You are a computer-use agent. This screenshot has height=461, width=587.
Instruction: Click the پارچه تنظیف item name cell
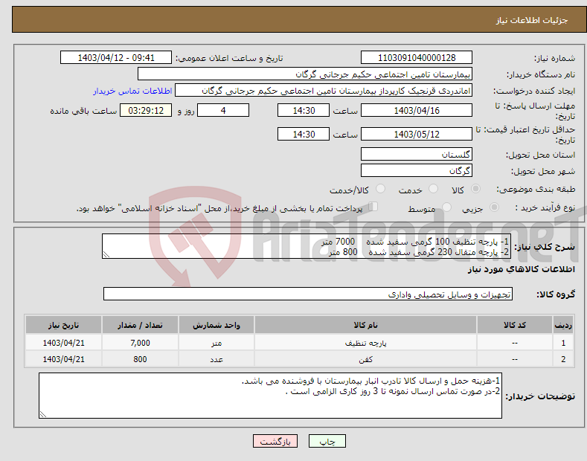coord(365,343)
